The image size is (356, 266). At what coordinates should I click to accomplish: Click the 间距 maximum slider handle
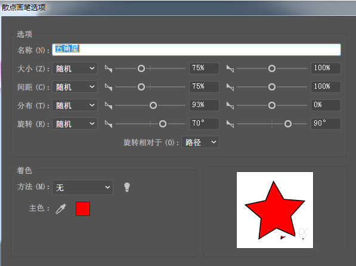(x=272, y=87)
